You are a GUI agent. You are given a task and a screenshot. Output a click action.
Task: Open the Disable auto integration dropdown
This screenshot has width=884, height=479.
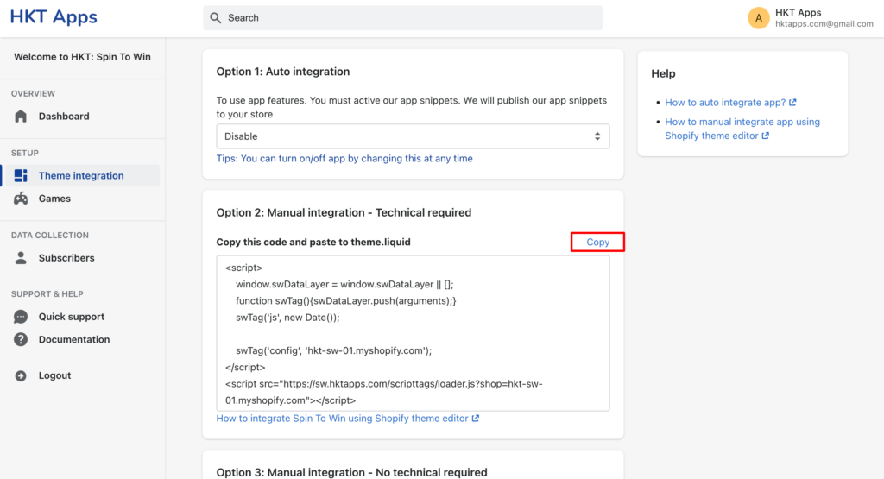tap(413, 136)
